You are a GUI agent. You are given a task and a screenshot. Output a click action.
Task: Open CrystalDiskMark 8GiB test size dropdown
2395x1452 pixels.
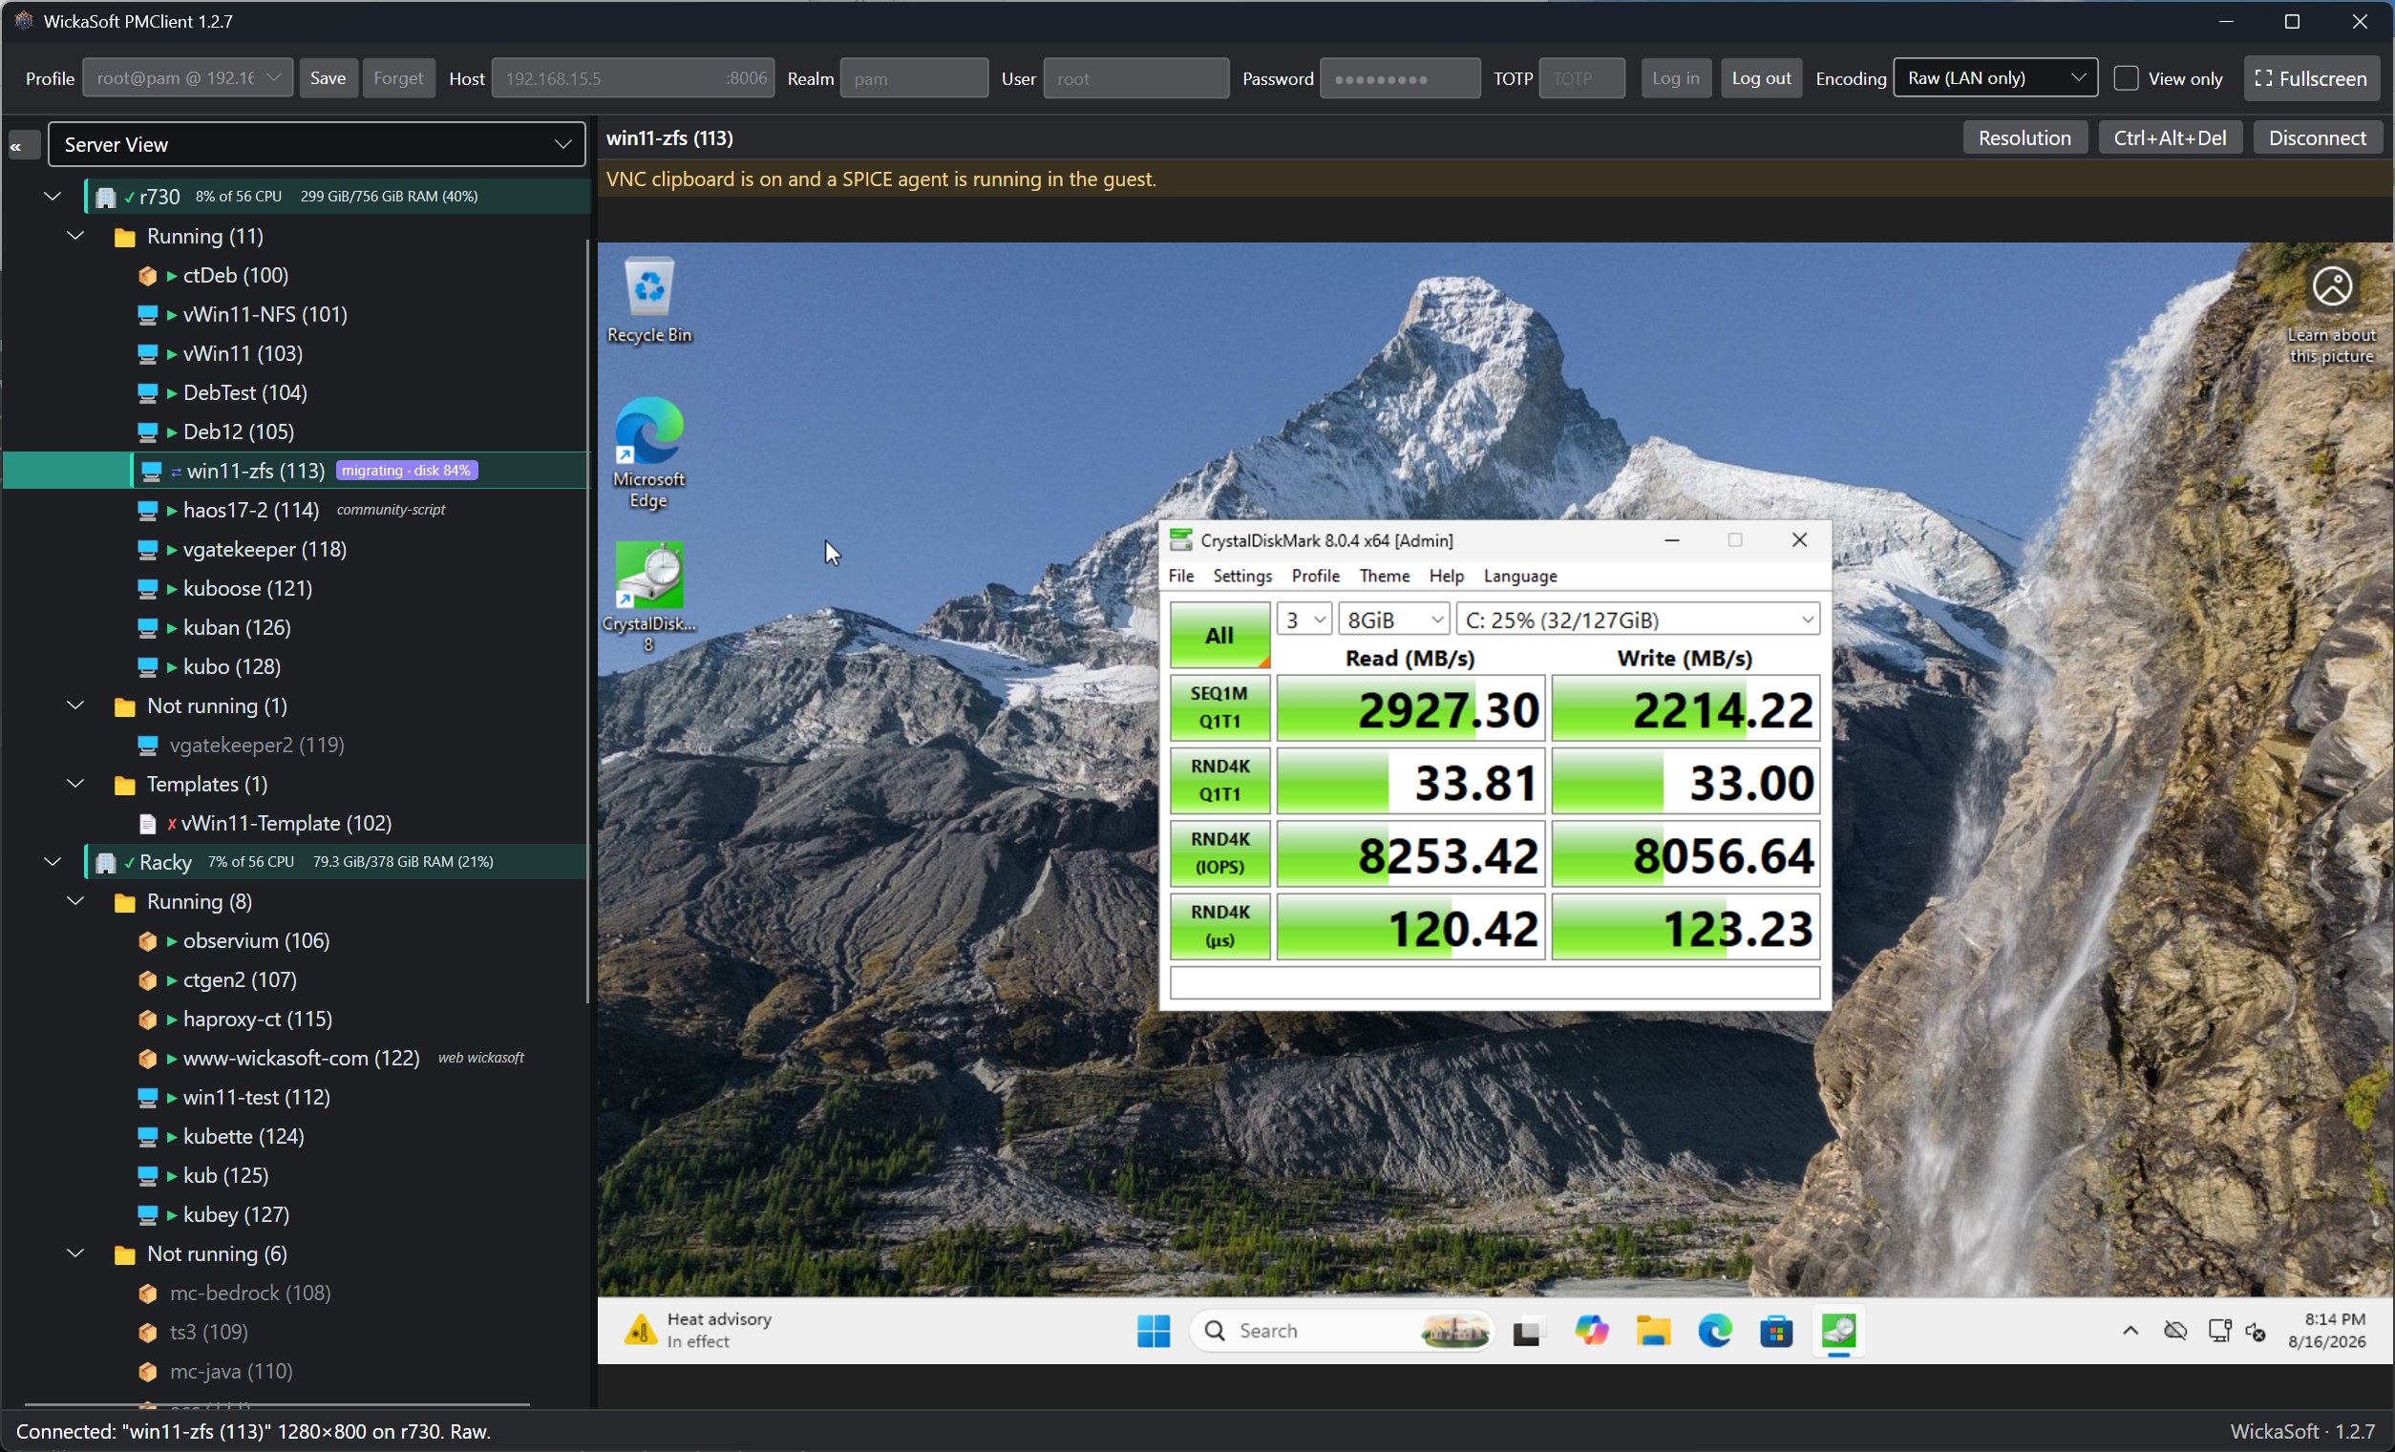pyautogui.click(x=1393, y=620)
